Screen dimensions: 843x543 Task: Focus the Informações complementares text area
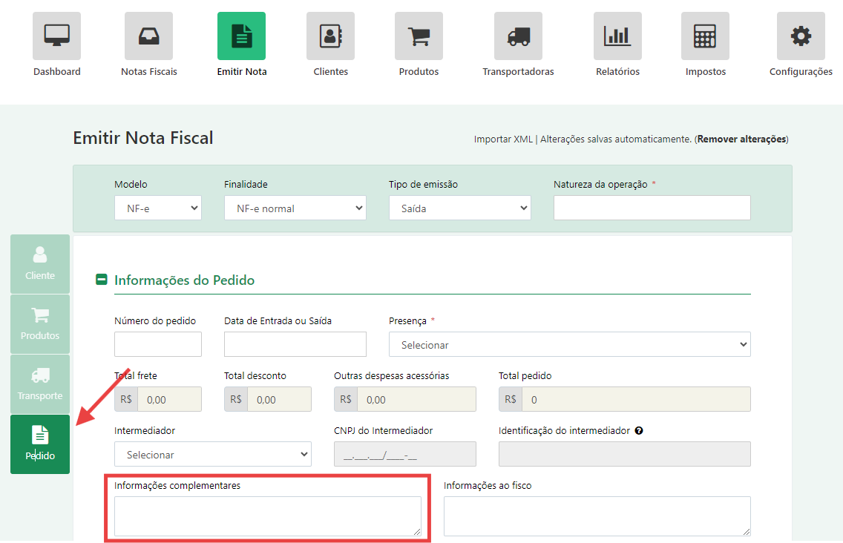click(268, 516)
